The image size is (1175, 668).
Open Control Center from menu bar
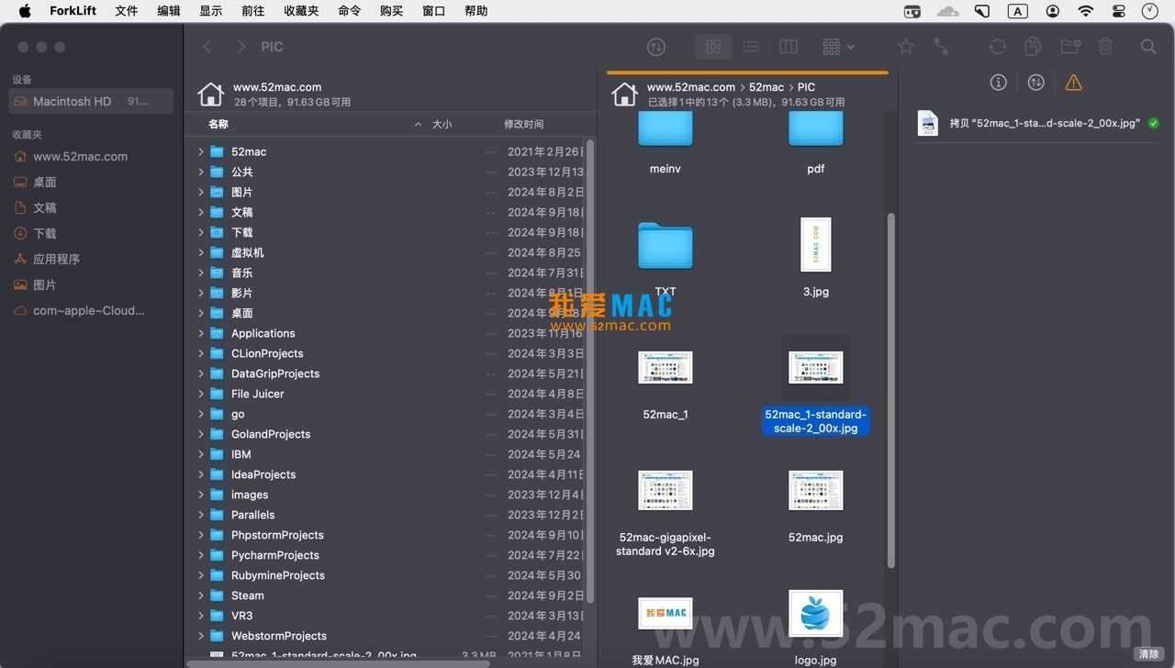click(1118, 11)
